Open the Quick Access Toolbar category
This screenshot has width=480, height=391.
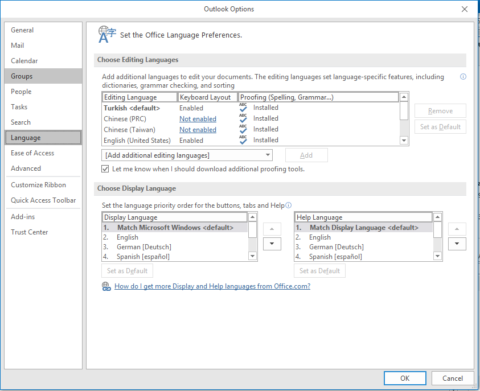coord(43,200)
